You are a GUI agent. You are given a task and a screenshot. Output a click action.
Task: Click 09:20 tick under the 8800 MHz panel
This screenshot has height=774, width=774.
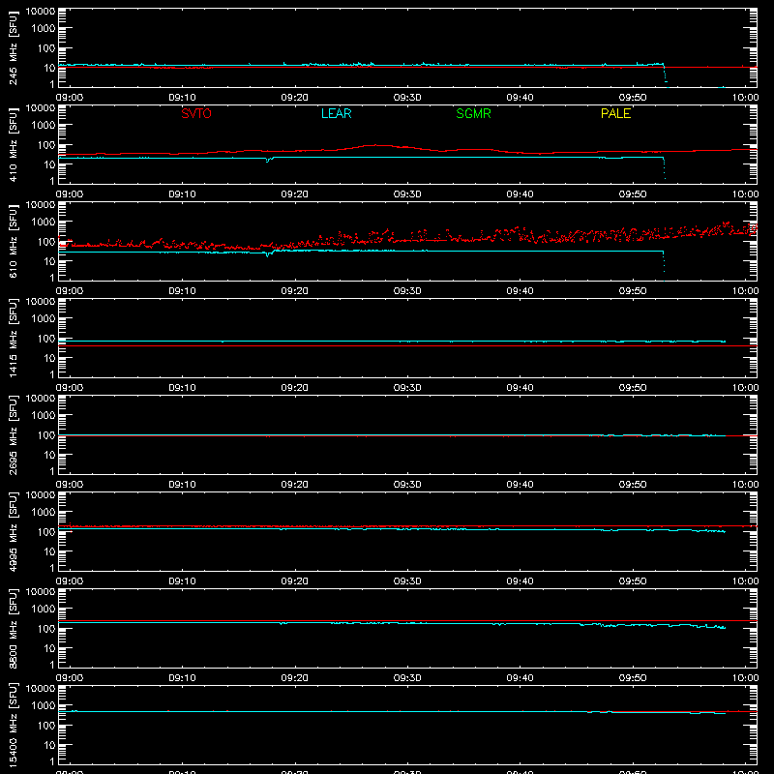(x=295, y=678)
